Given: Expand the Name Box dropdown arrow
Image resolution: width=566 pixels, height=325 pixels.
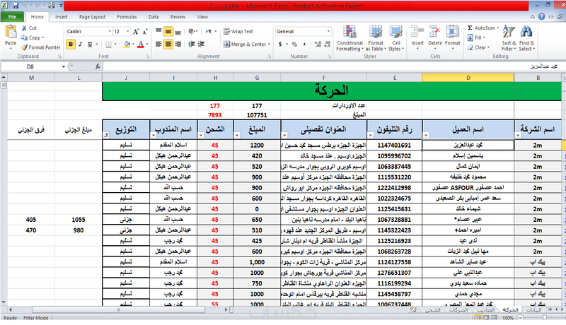Looking at the screenshot, I should 63,66.
